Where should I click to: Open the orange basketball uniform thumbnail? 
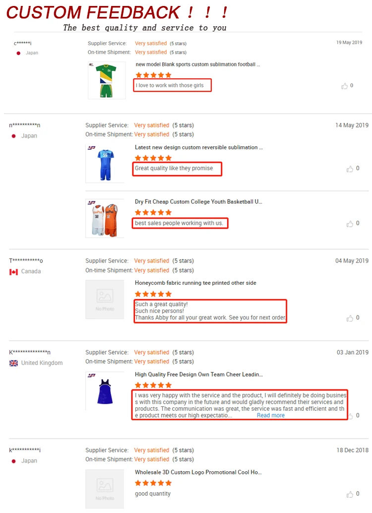point(105,218)
